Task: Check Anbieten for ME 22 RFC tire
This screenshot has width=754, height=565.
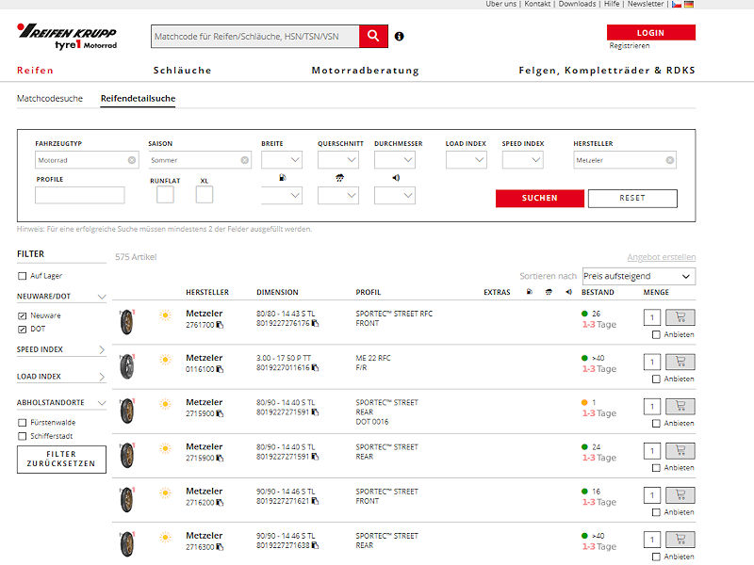Action: 656,379
